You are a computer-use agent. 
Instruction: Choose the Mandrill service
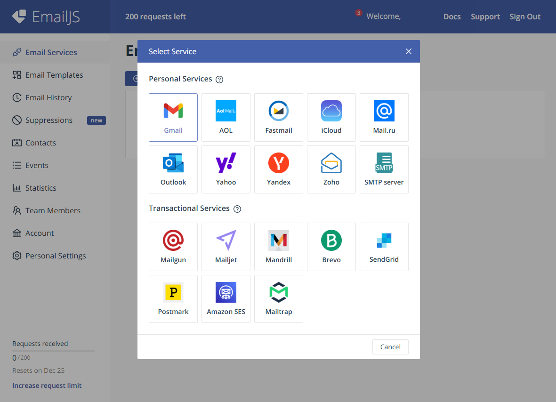tap(279, 247)
